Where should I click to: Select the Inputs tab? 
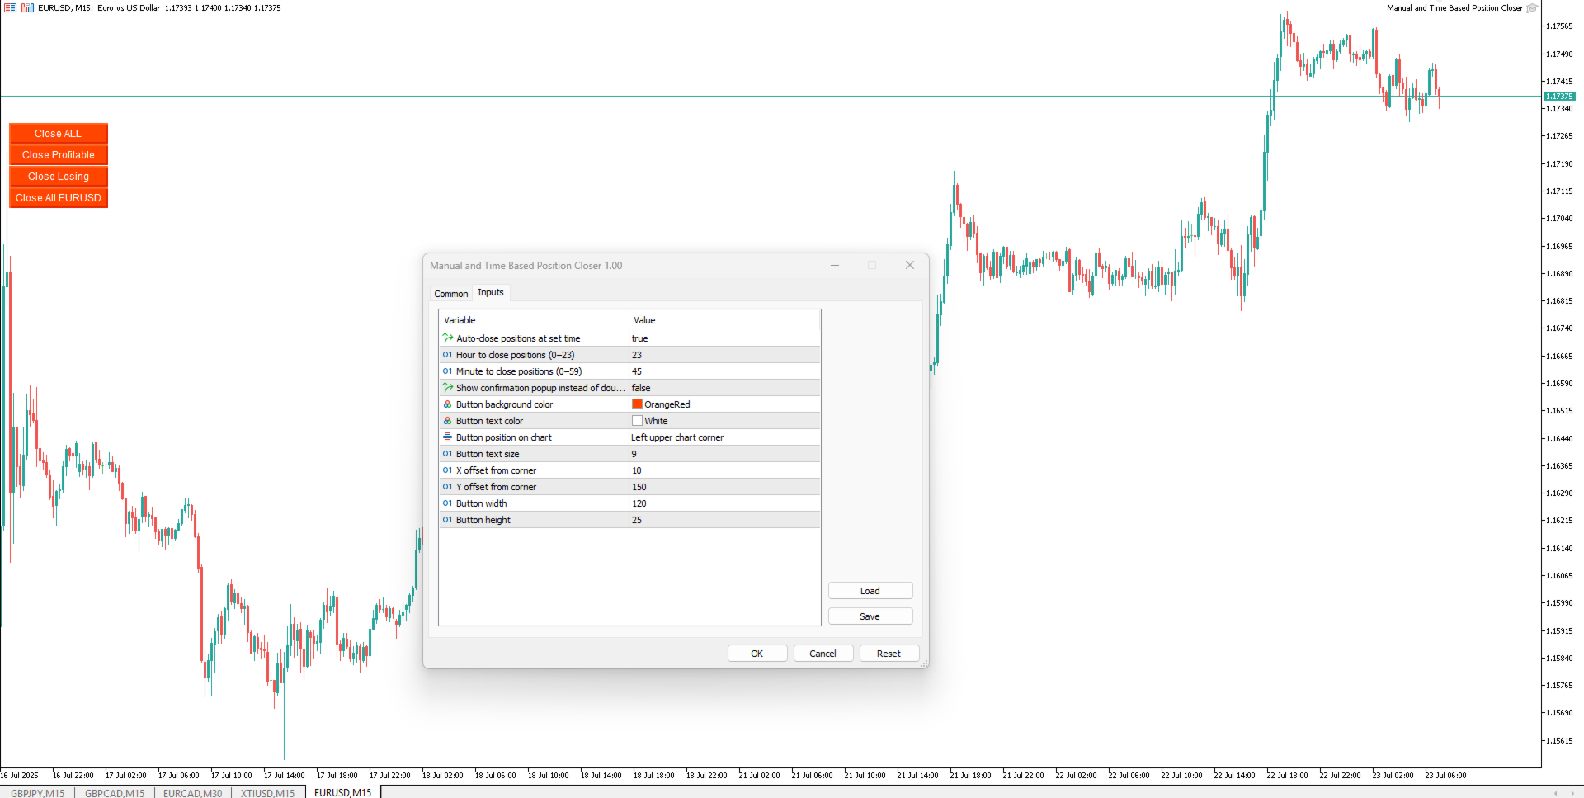(x=490, y=292)
